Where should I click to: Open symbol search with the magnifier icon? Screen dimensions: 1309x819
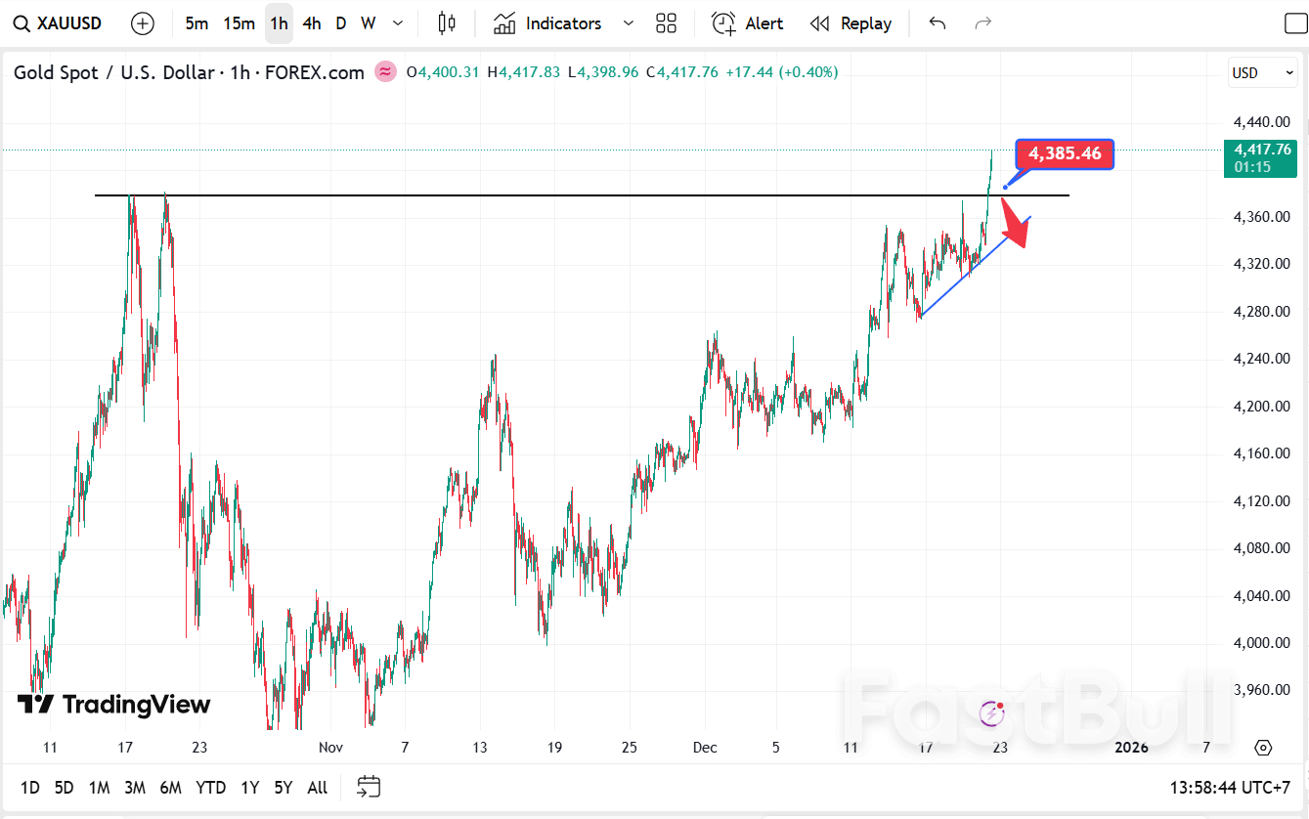[22, 22]
